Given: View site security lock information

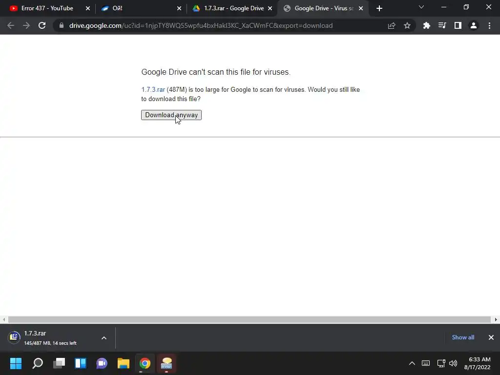Looking at the screenshot, I should pos(62,25).
